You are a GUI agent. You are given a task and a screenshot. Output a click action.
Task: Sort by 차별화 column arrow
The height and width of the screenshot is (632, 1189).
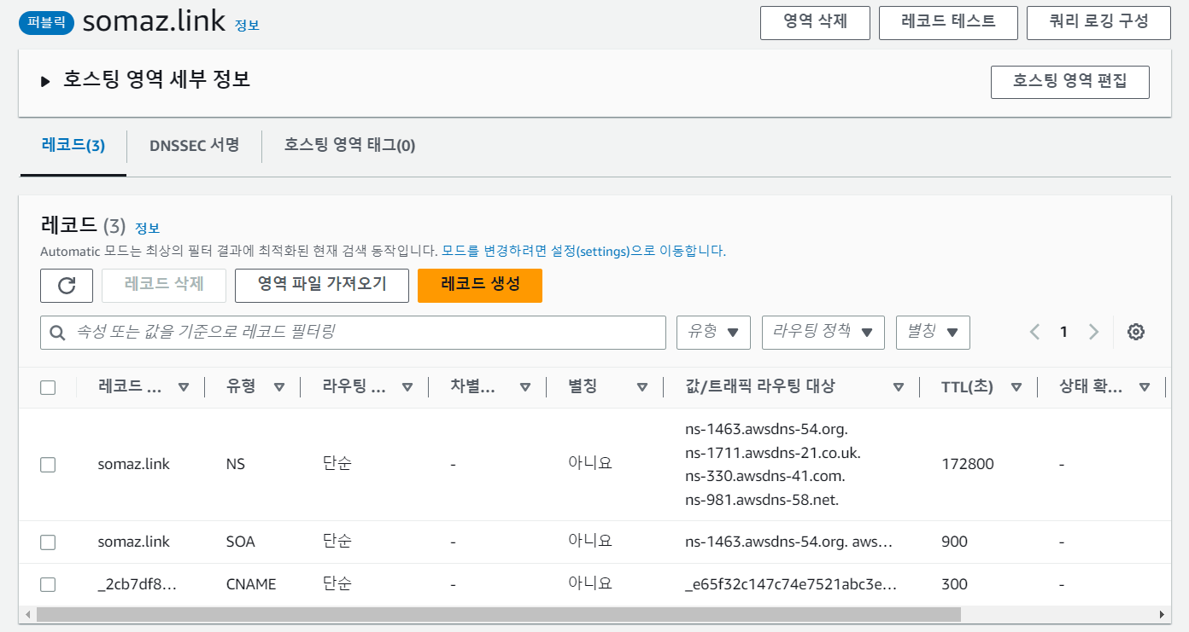pyautogui.click(x=524, y=387)
